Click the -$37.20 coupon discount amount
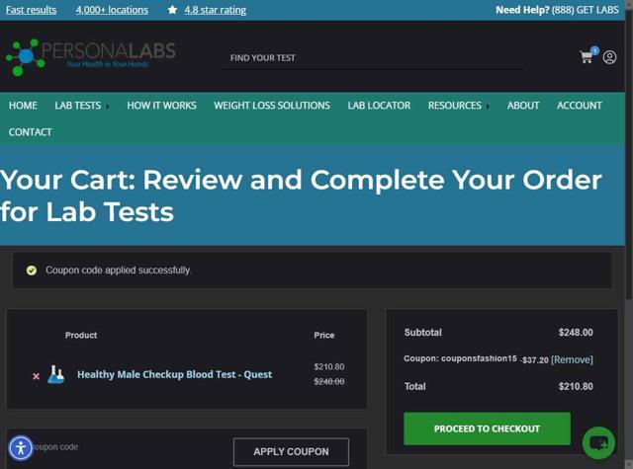Viewport: 633px width, 469px height. [534, 359]
